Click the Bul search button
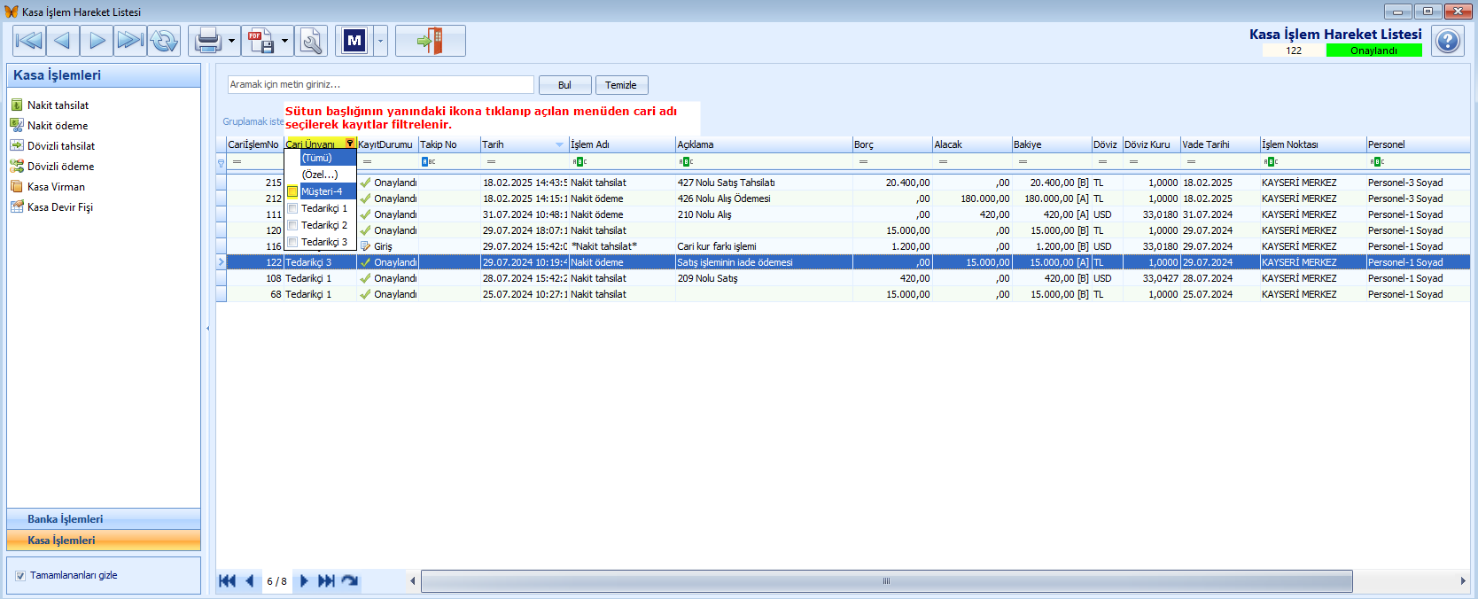The image size is (1478, 599). tap(564, 85)
